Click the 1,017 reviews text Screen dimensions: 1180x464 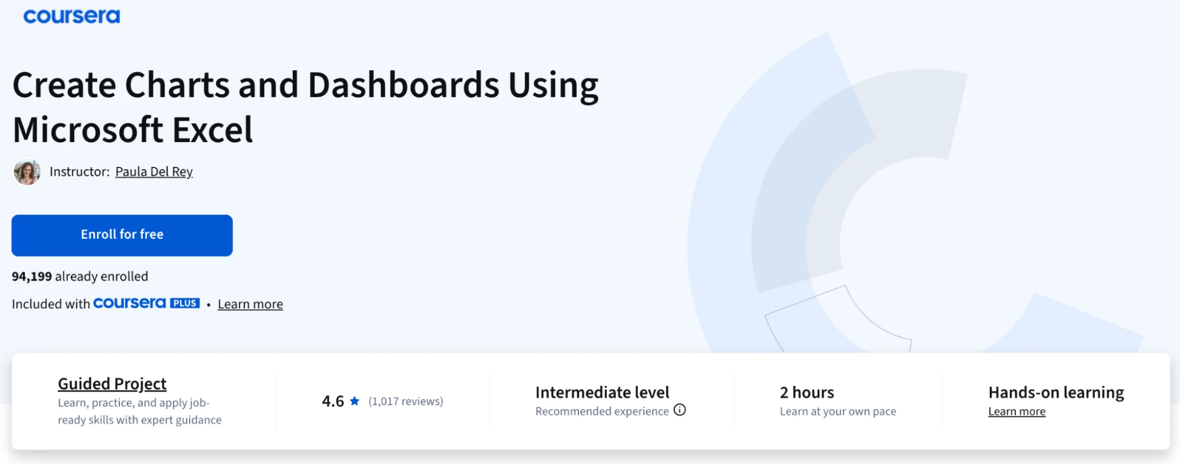click(x=406, y=401)
